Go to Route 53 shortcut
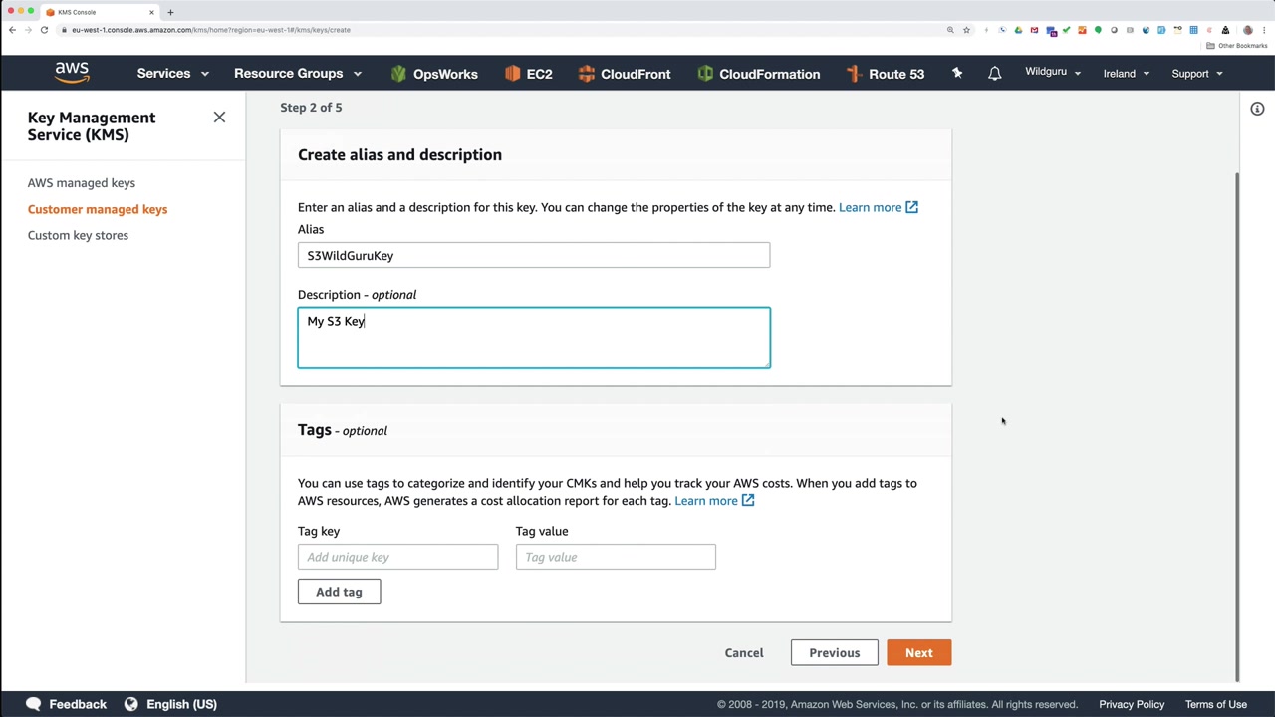 (885, 74)
